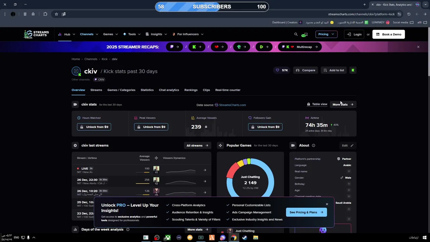Open the browser extensions puzzle icon
The height and width of the screenshot is (242, 430).
pos(45,14)
